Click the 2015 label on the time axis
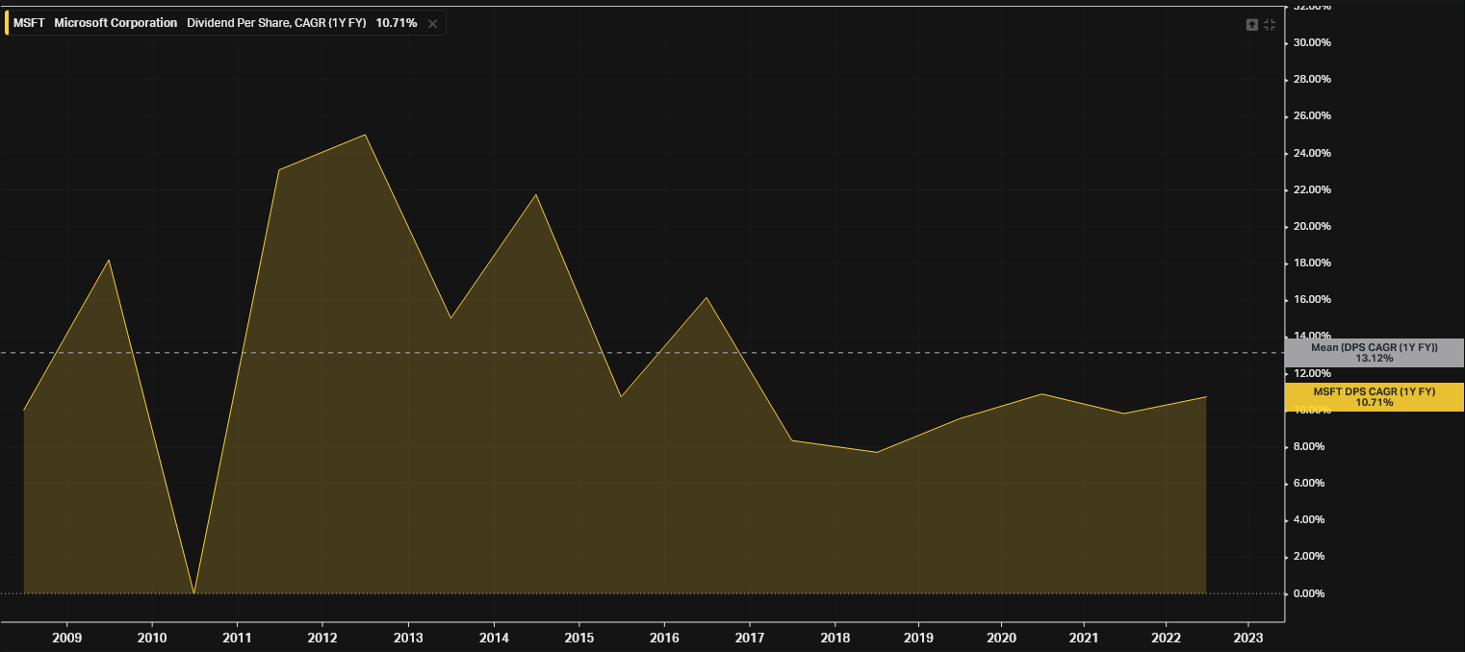Screen dimensions: 1465x652 click(x=578, y=638)
